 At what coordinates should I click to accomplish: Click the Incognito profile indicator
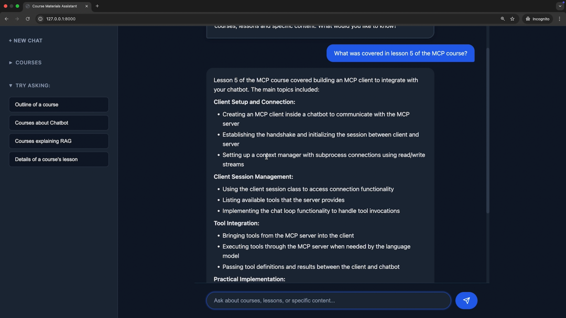[537, 19]
